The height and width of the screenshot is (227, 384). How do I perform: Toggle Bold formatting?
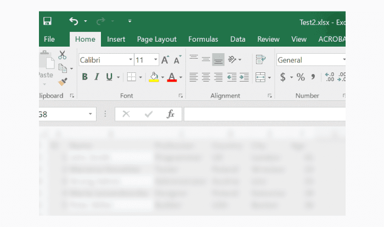pyautogui.click(x=84, y=77)
